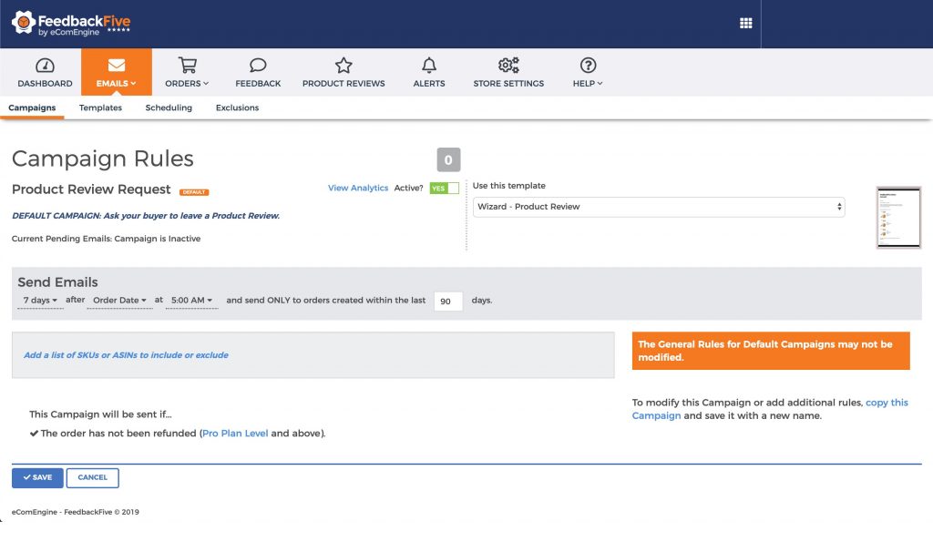Open the Dashboard gauge icon

tap(45, 65)
